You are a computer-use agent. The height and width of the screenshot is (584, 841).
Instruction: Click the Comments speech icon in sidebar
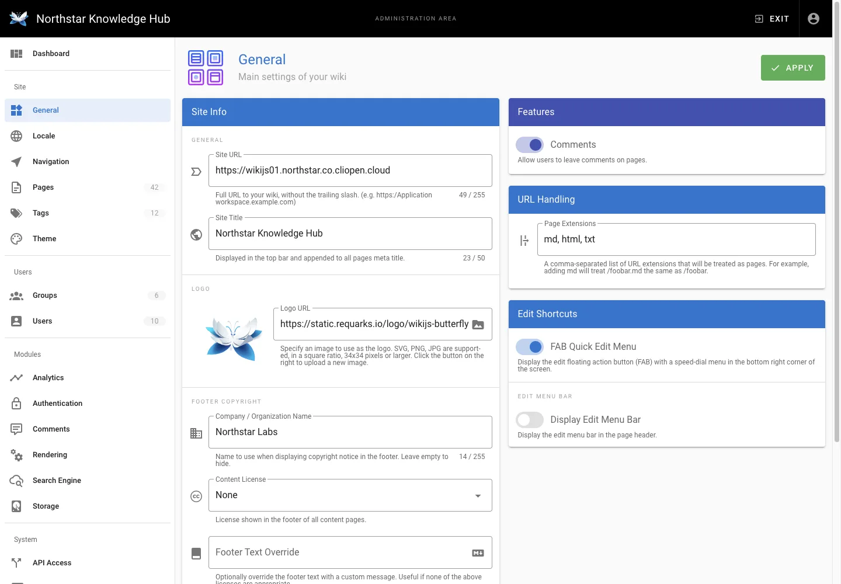point(16,429)
